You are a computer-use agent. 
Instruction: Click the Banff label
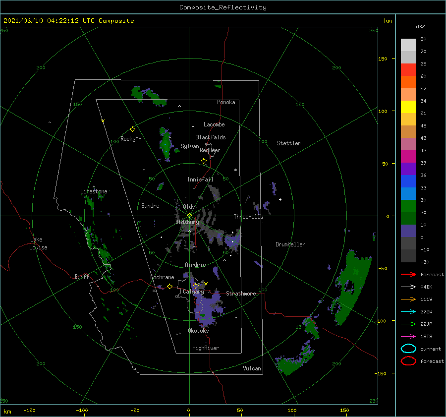pos(82,276)
